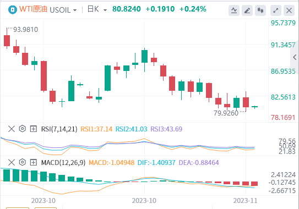This screenshot has width=299, height=209.
Task: Click the RSI3:43.69 value
Action: pyautogui.click(x=166, y=129)
